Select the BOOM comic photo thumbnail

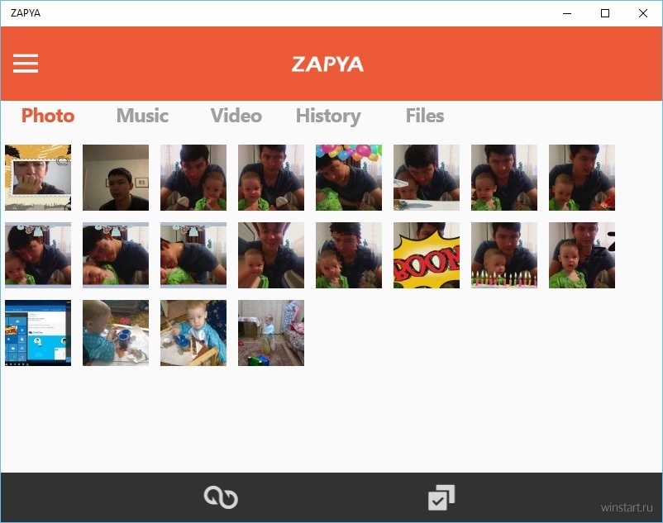click(427, 255)
